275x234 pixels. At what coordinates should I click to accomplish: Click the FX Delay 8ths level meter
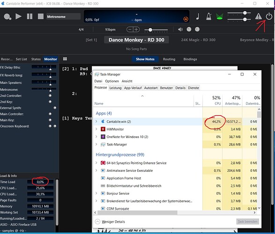[44, 67]
